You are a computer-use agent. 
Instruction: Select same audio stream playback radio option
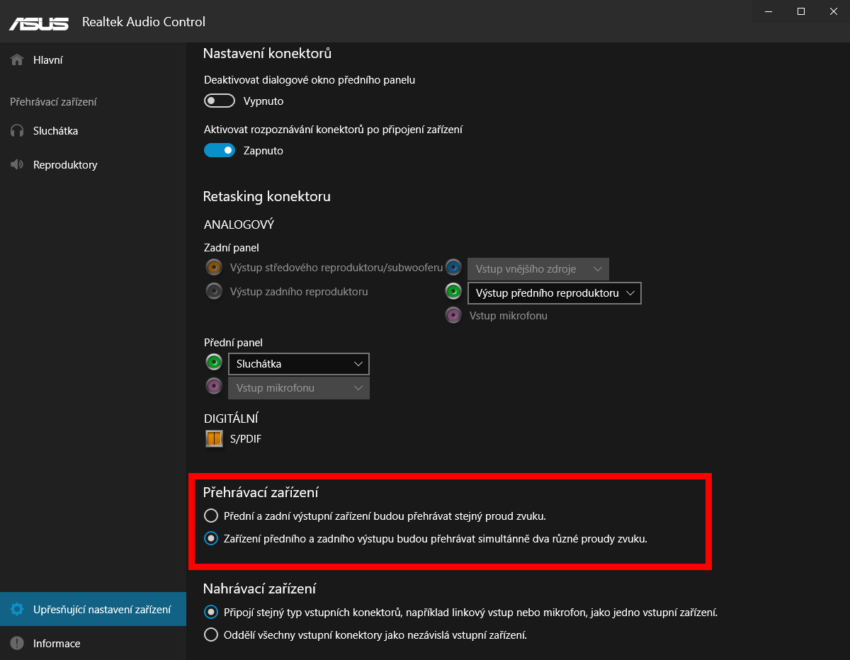[211, 516]
